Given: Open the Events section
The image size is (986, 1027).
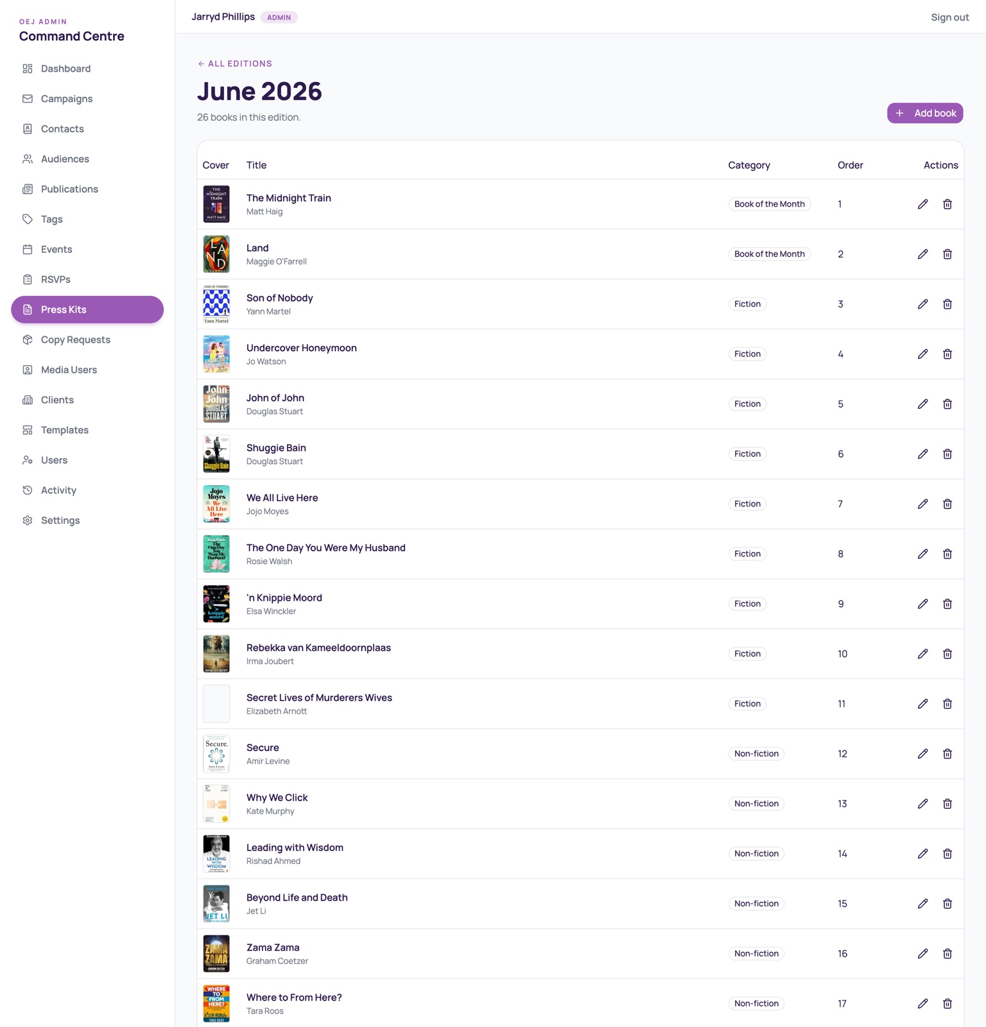Looking at the screenshot, I should [x=87, y=250].
